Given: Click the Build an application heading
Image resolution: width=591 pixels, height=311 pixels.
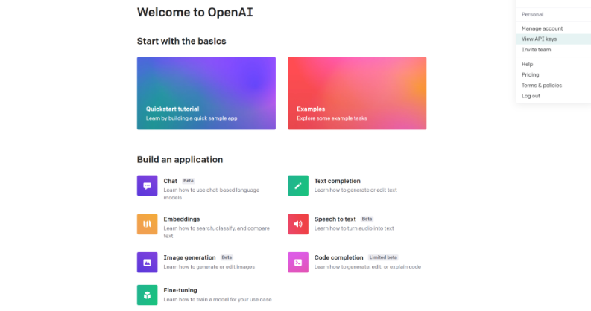Looking at the screenshot, I should point(180,159).
